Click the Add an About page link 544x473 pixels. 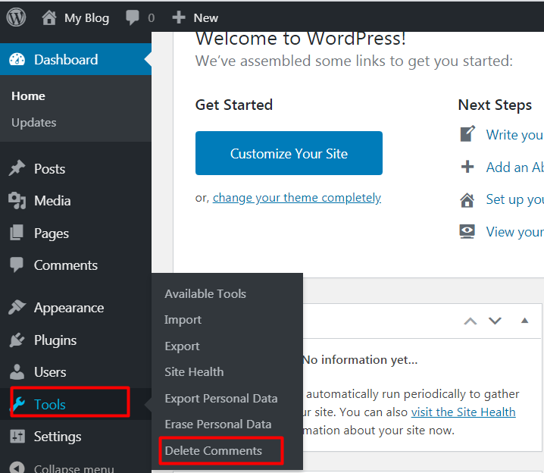tap(515, 168)
